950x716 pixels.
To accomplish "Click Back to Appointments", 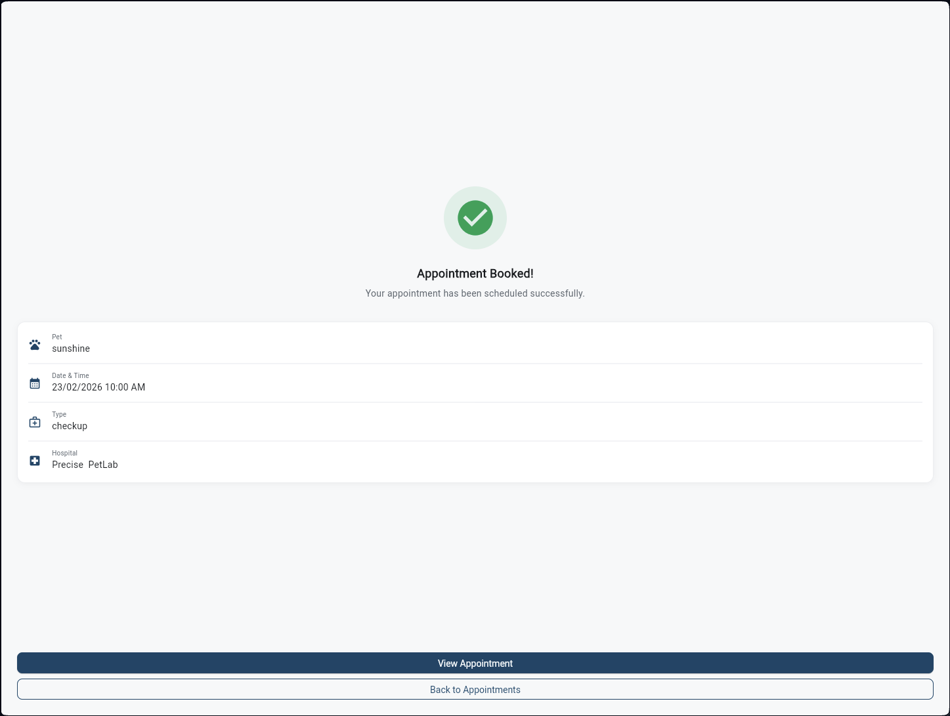I will click(475, 689).
